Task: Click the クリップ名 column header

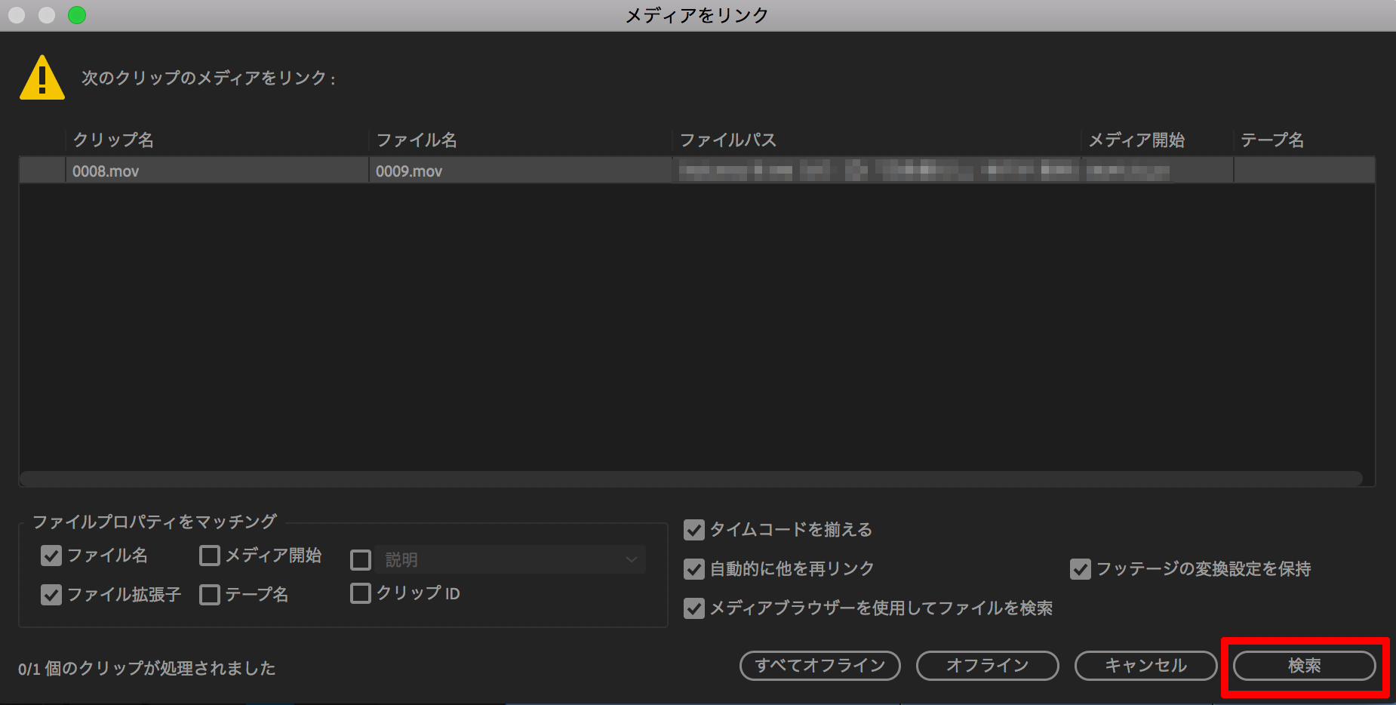Action: [113, 140]
